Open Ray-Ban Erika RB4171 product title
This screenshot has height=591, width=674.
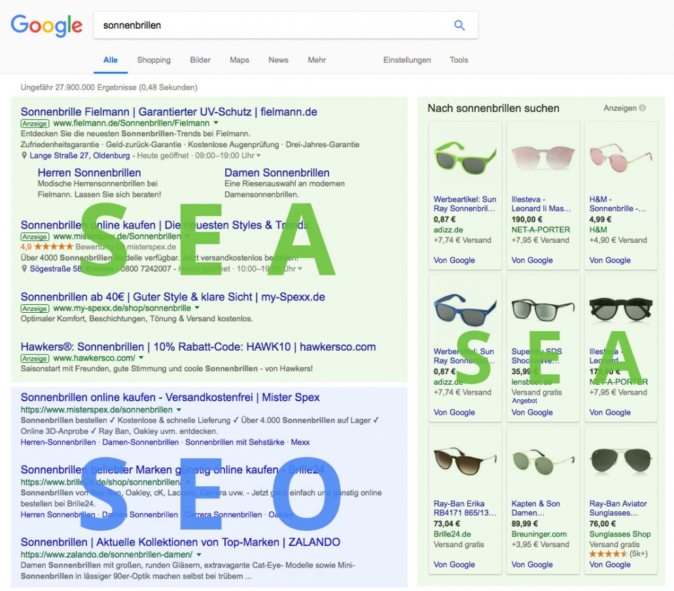[x=465, y=508]
